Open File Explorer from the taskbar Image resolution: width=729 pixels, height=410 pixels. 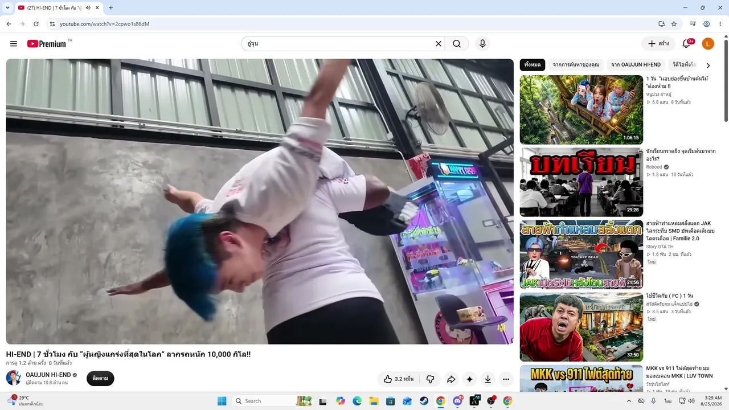(374, 401)
